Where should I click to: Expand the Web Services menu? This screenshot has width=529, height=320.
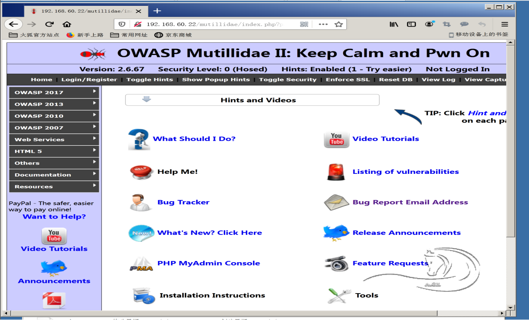(54, 140)
